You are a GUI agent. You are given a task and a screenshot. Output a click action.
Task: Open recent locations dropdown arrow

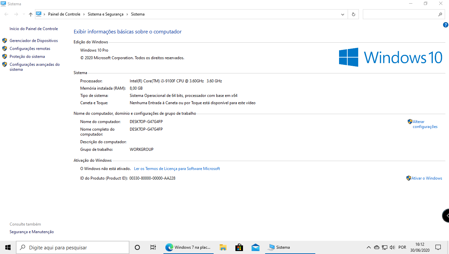tap(24, 14)
